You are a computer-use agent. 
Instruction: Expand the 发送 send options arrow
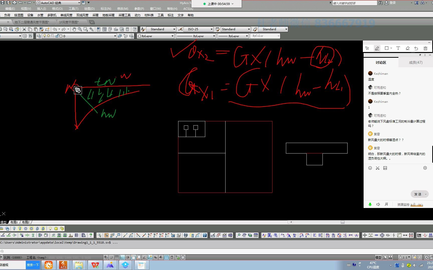tap(425, 194)
